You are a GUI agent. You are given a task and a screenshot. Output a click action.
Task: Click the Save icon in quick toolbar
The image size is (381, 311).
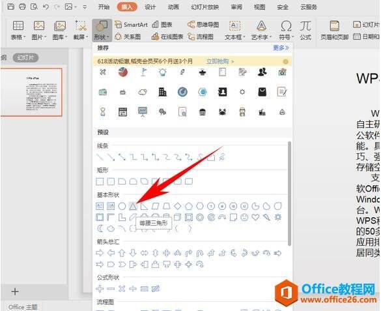click(x=10, y=7)
